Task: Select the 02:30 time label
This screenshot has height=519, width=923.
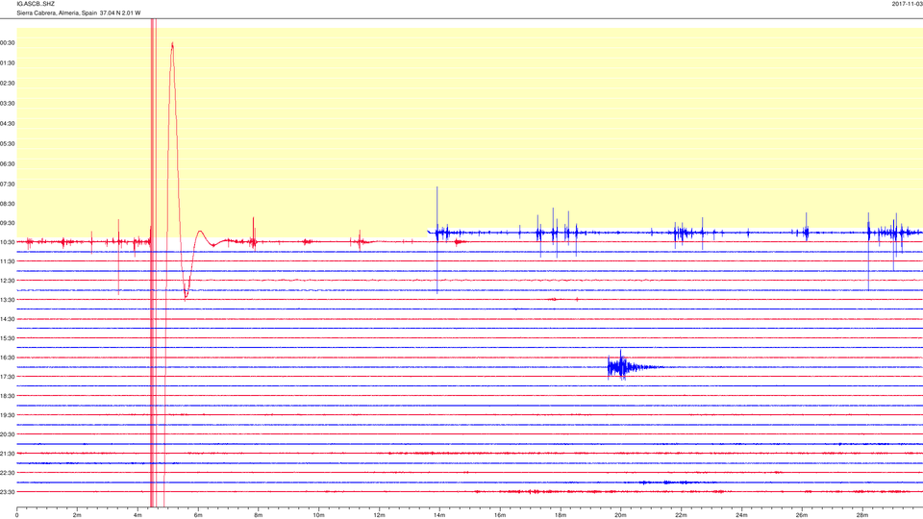Action: click(8, 84)
